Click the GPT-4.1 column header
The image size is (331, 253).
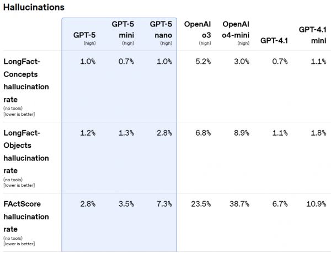click(x=274, y=40)
